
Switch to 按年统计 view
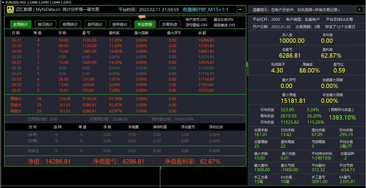[x=120, y=24]
